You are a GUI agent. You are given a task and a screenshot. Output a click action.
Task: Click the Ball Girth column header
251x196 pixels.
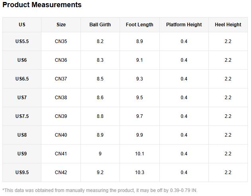click(x=100, y=25)
